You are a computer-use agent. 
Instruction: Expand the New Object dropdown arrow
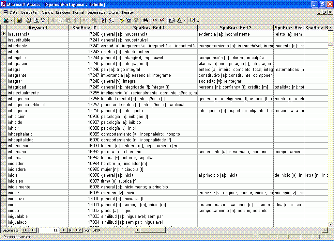(x=185, y=20)
